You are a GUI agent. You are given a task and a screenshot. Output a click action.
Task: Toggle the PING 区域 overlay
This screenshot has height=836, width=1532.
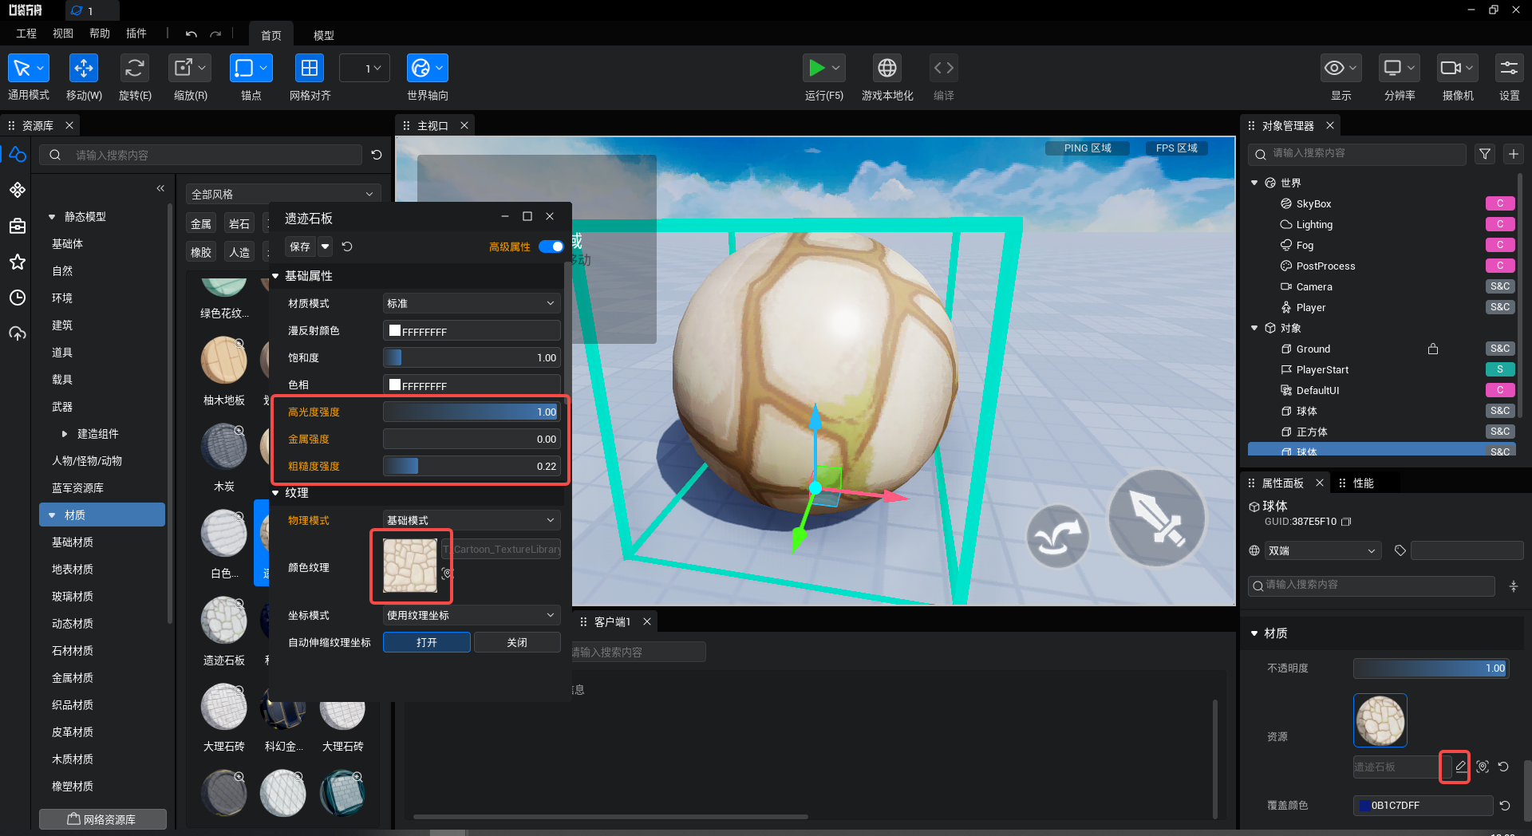click(1088, 148)
